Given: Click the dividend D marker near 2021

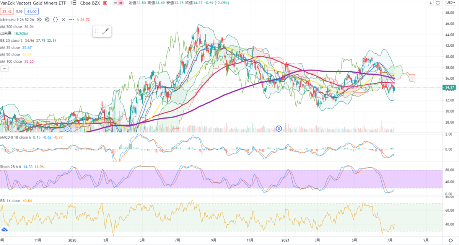Looking at the screenshot, I should (x=279, y=128).
